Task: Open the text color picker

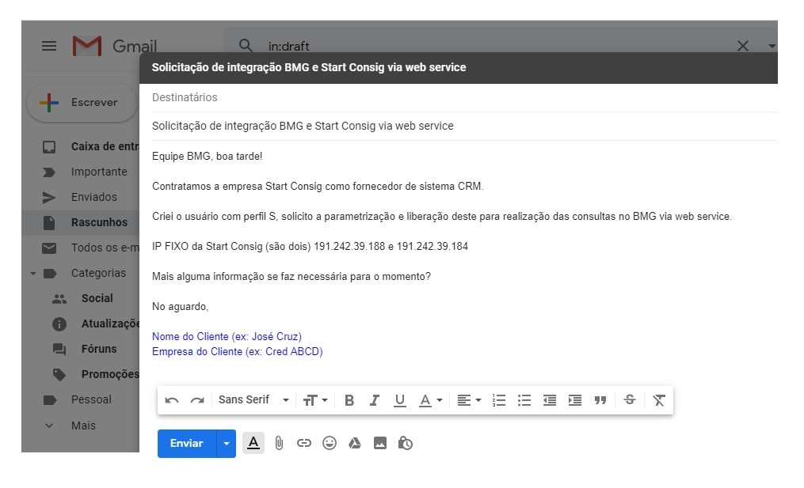Action: click(430, 400)
